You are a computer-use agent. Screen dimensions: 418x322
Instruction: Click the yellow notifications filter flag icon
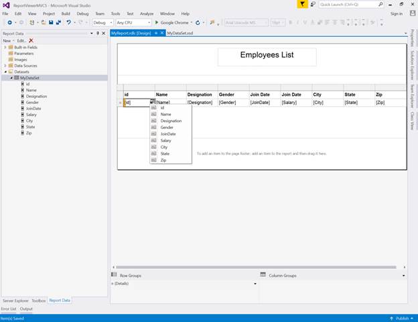tap(302, 4)
